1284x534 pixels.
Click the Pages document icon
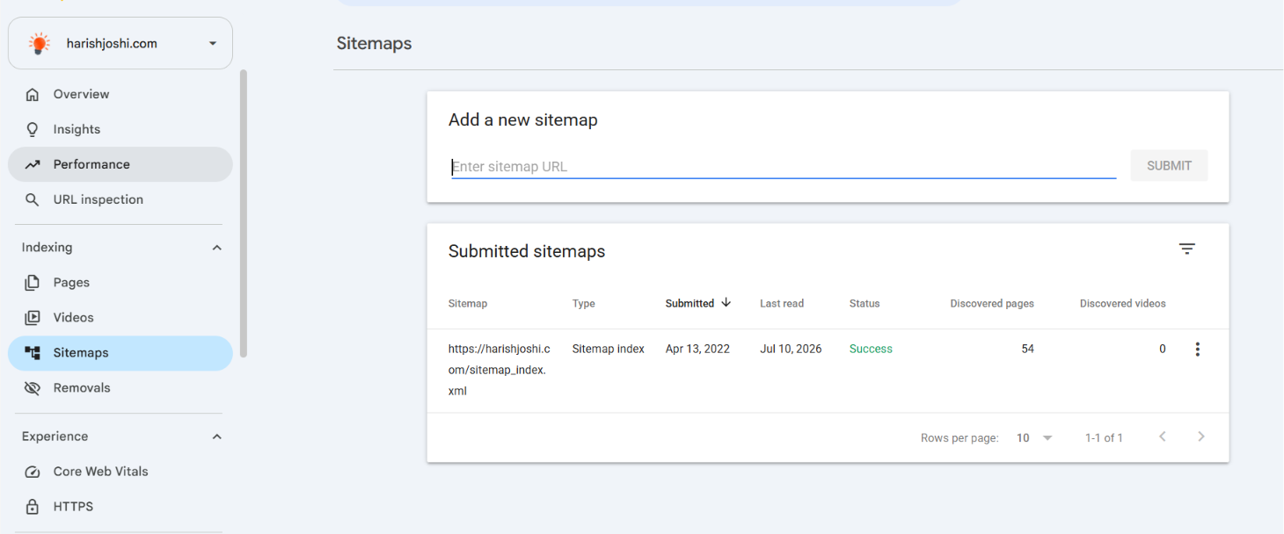[33, 283]
